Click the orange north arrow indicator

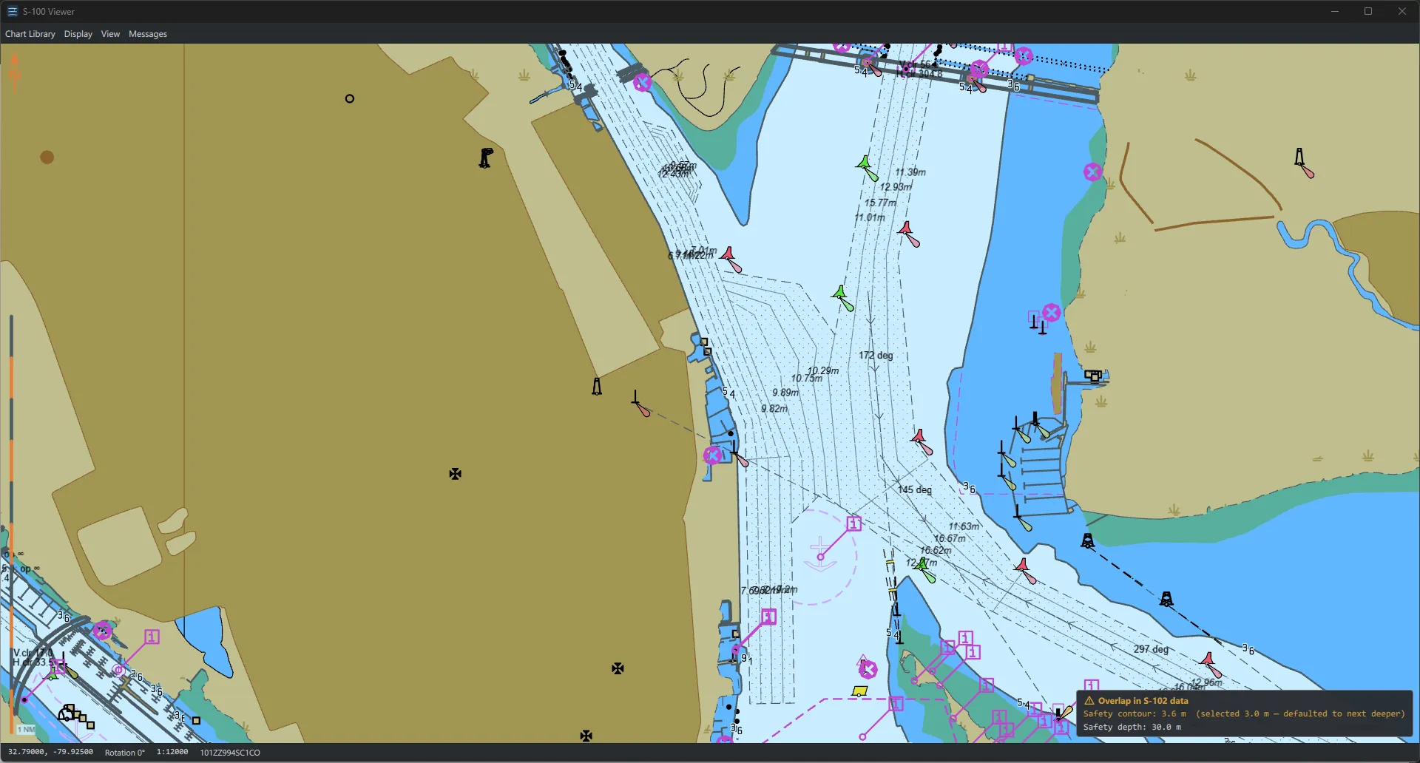(14, 72)
